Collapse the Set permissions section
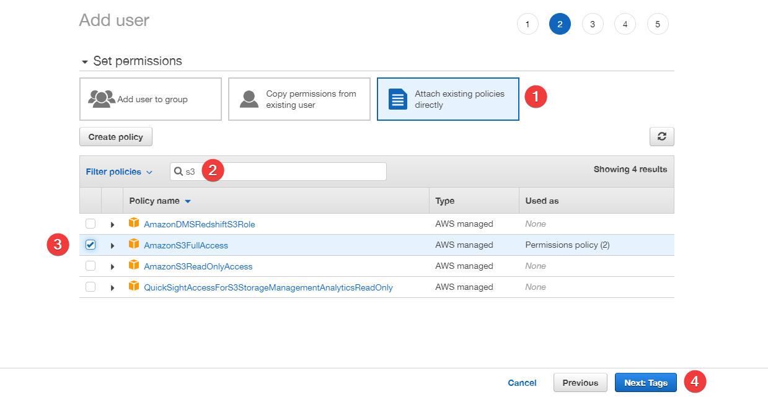The height and width of the screenshot is (397, 768). (85, 61)
